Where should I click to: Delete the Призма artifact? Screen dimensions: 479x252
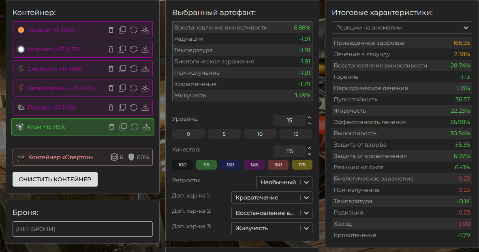111,107
